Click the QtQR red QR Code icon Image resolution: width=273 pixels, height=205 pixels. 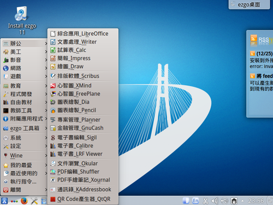(53, 199)
